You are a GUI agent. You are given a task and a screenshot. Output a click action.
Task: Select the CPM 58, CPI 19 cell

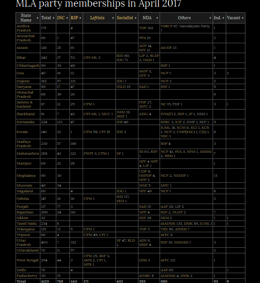[x=99, y=132]
